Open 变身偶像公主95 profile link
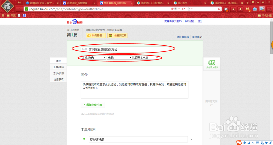Image resolution: width=273 pixels, height=145 pixels. [x=173, y=21]
